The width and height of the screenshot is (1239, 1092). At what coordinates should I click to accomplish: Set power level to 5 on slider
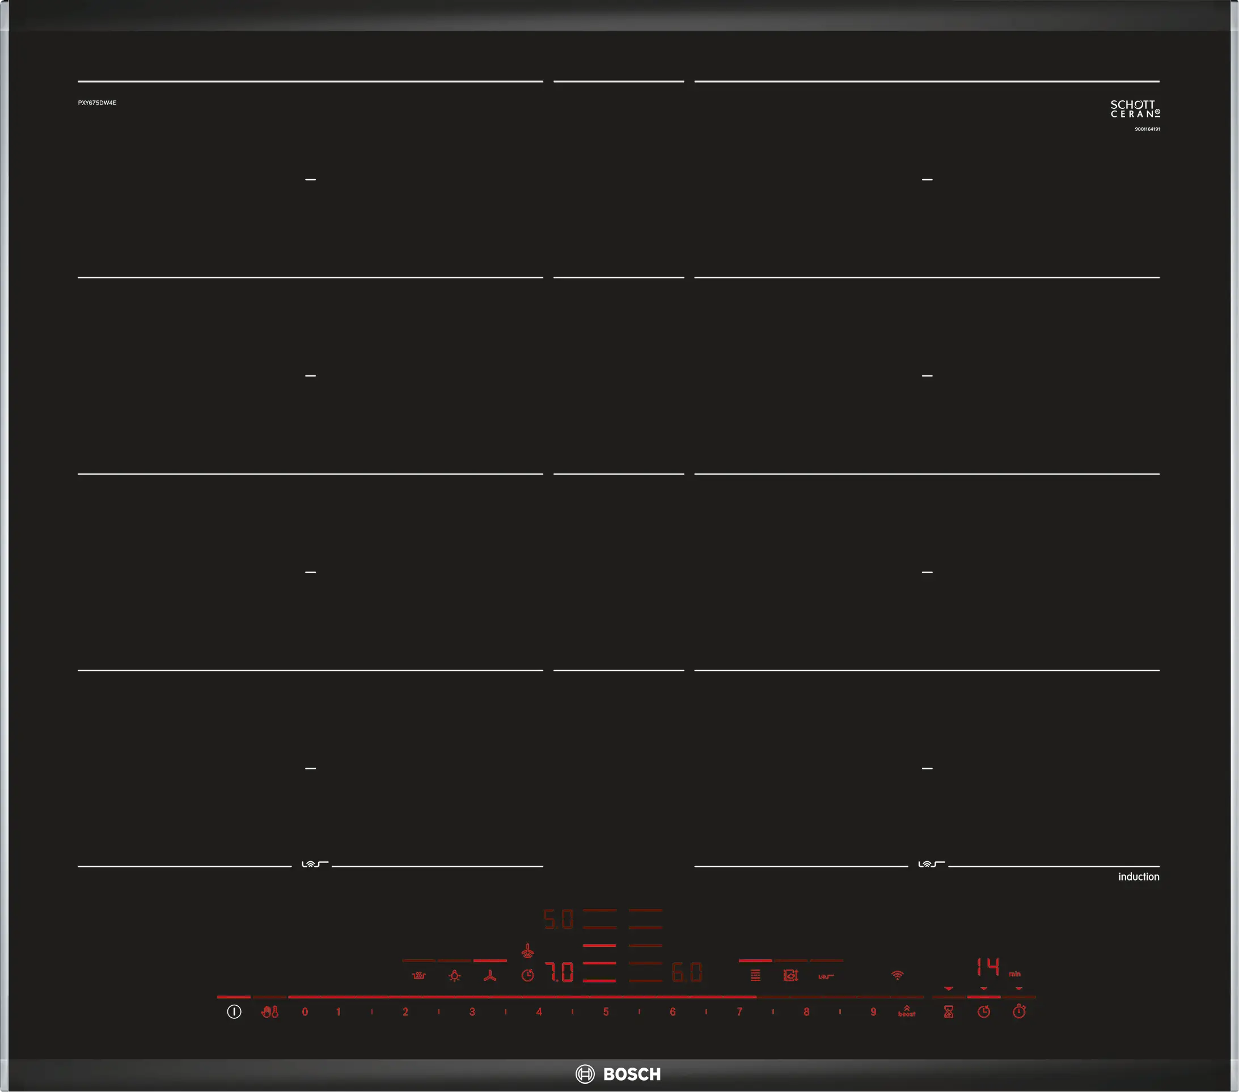tap(606, 1011)
